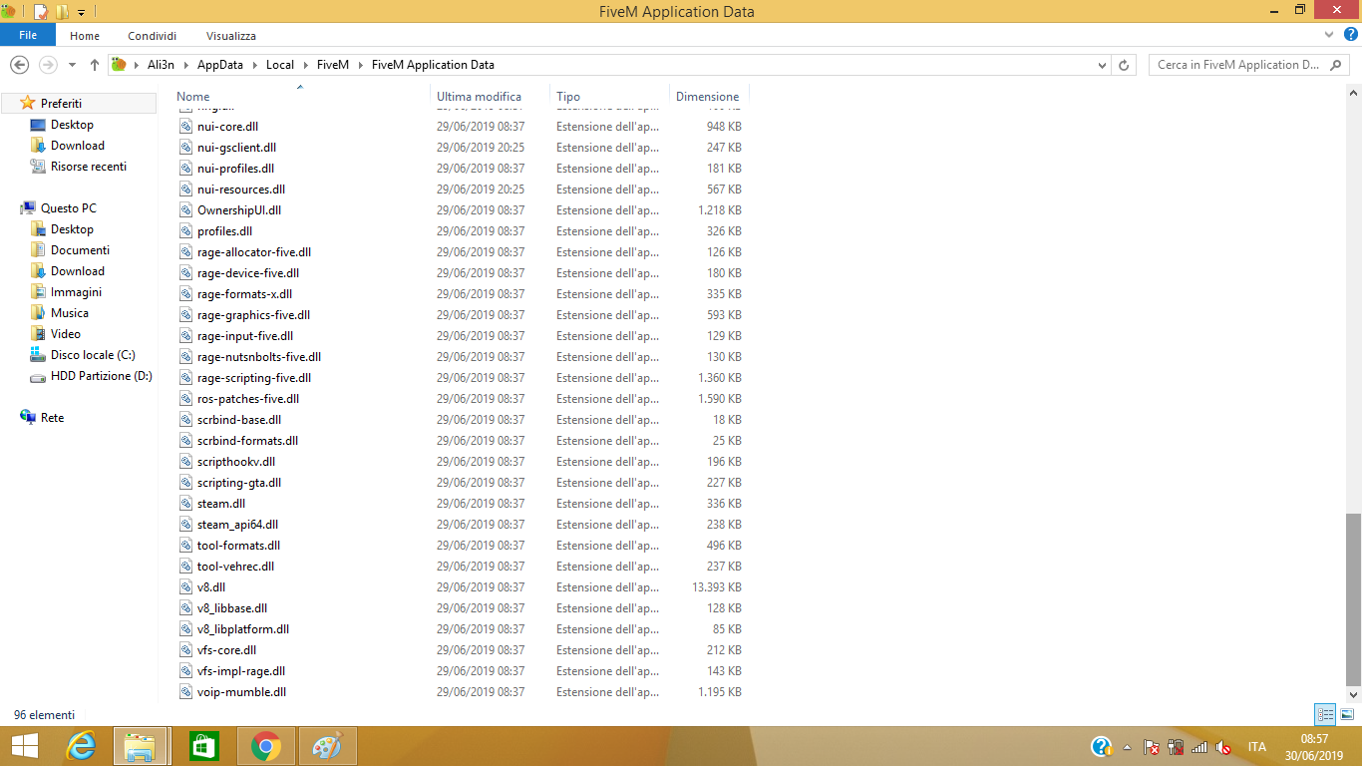The image size is (1362, 766).
Task: Select Questo PC in the sidebar
Action: coord(69,207)
